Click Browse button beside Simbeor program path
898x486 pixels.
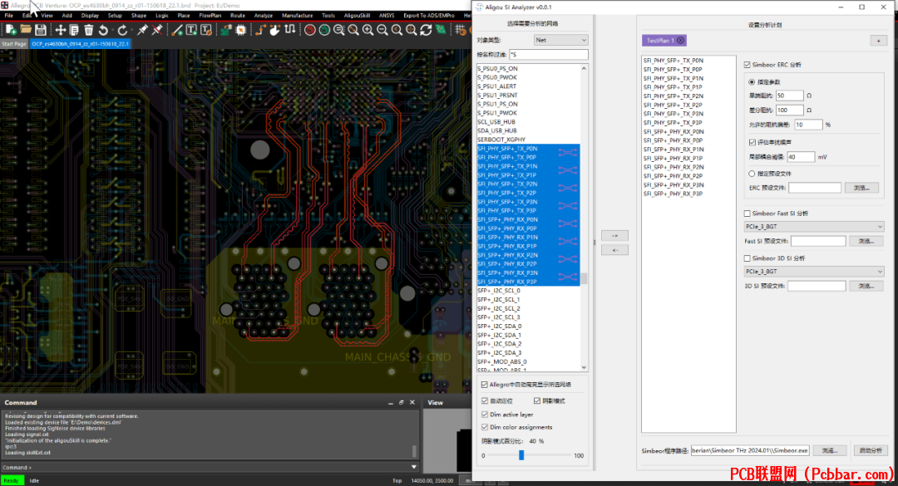[830, 450]
